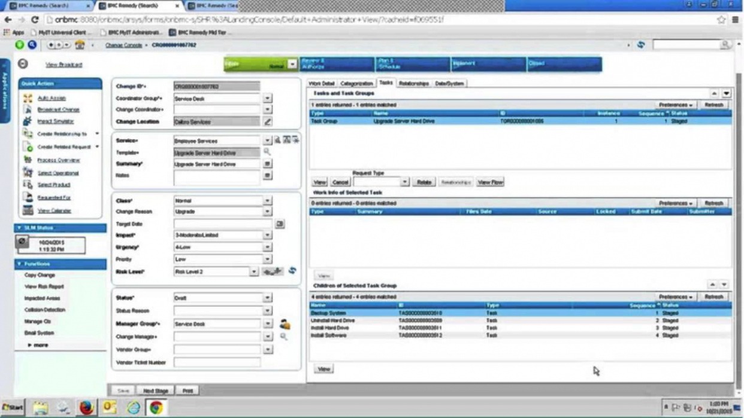Screen dimensions: 744x418
Task: Click the Change Console breadcrumb link
Action: pos(123,45)
